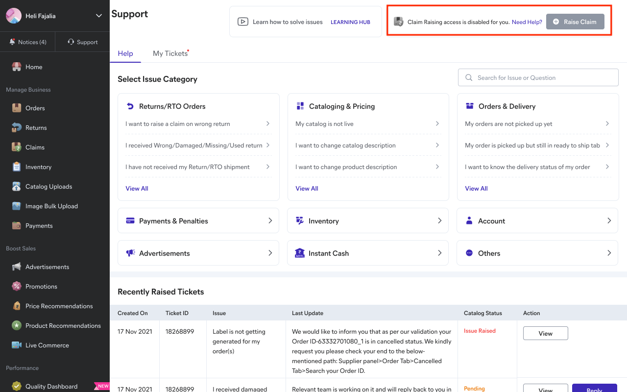Open the Advertisements megaphone icon in sidebar
The height and width of the screenshot is (392, 627).
coord(17,267)
